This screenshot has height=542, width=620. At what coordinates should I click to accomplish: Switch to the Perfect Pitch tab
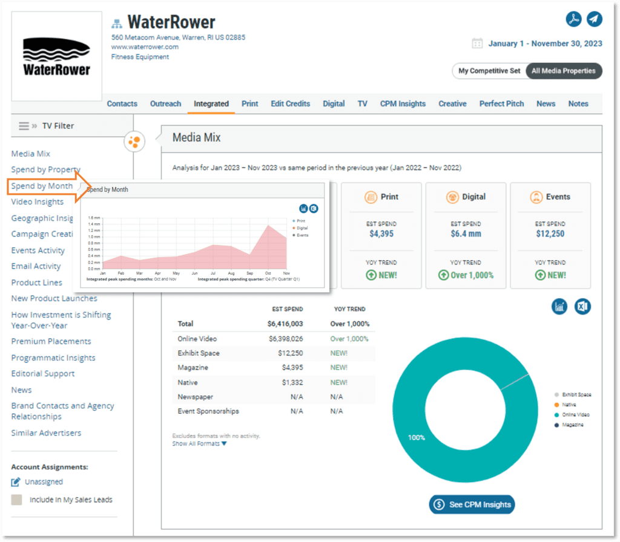point(502,104)
